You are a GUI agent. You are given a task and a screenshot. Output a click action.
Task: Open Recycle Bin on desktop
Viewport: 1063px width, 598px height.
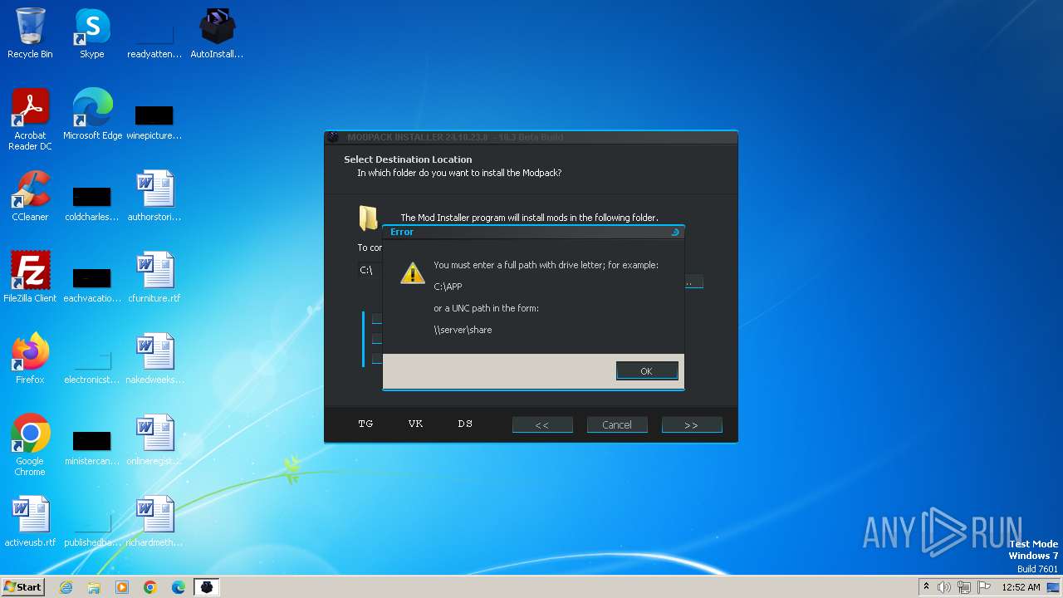click(x=30, y=34)
